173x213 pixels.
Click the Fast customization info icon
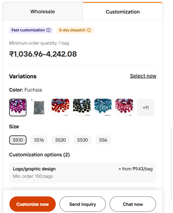tap(48, 30)
